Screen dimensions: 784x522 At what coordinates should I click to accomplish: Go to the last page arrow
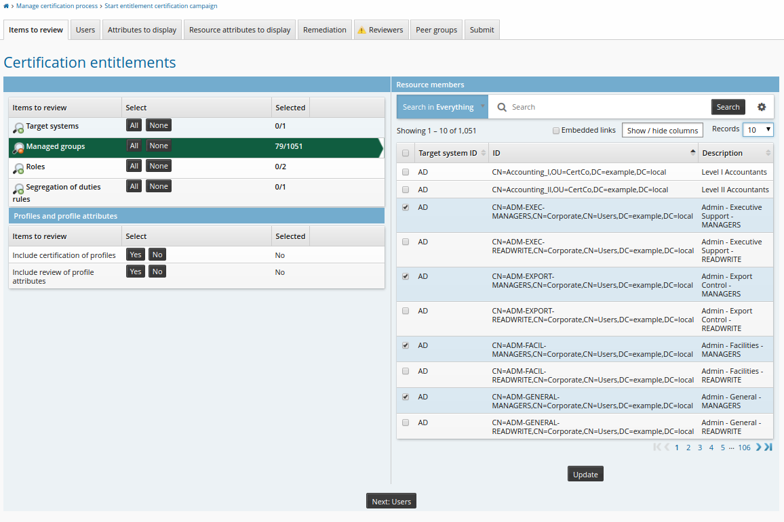point(768,448)
